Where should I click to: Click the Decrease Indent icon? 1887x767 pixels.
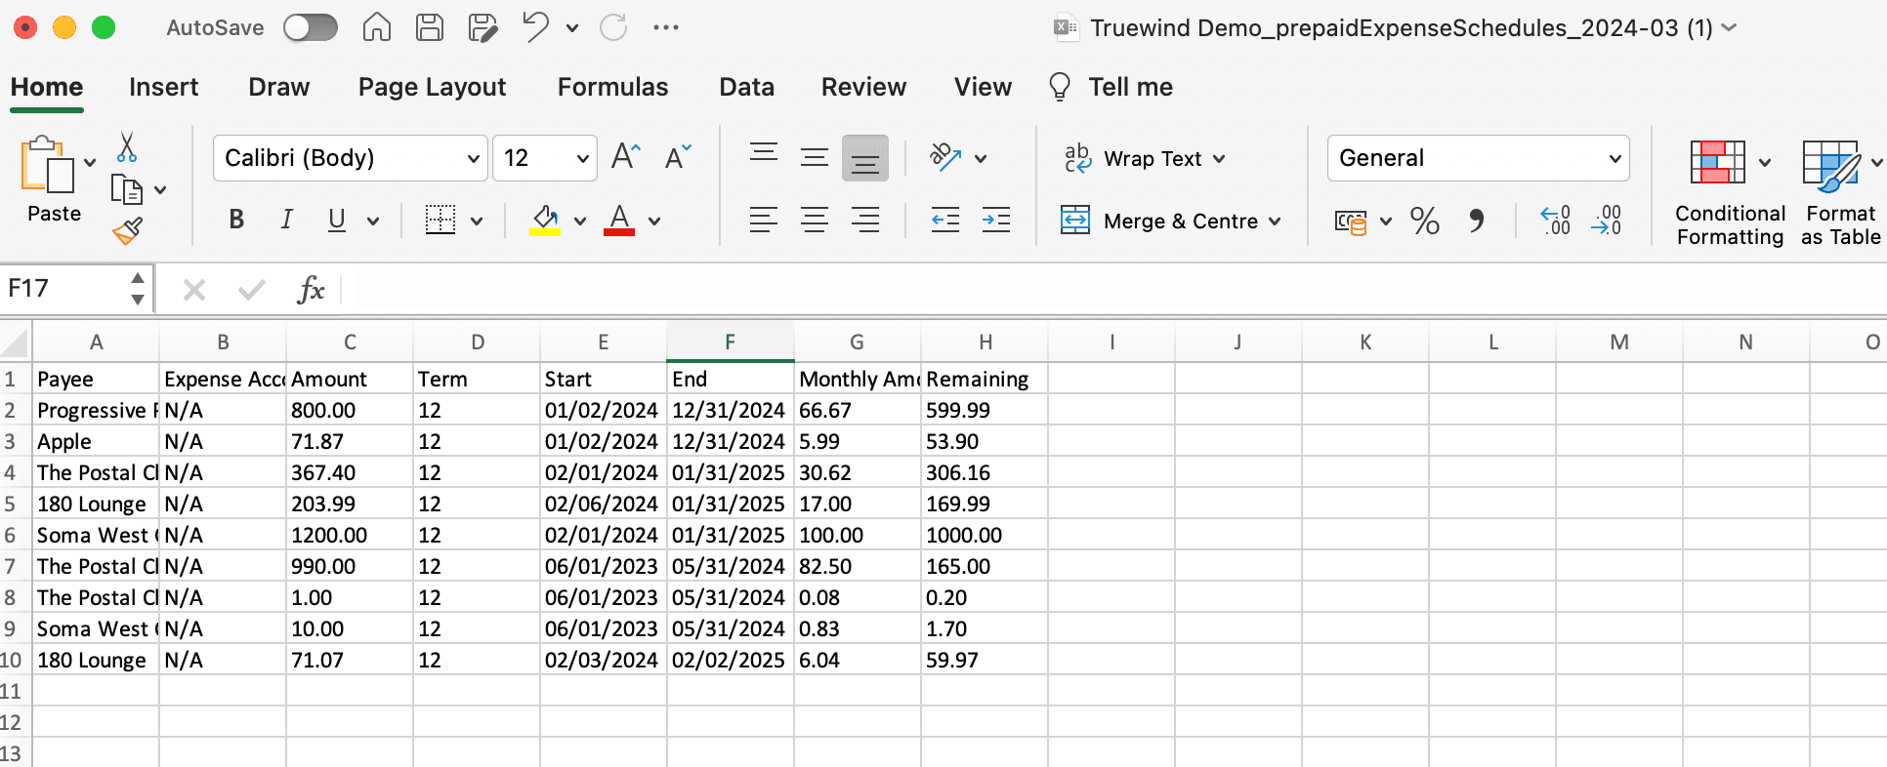pos(945,220)
